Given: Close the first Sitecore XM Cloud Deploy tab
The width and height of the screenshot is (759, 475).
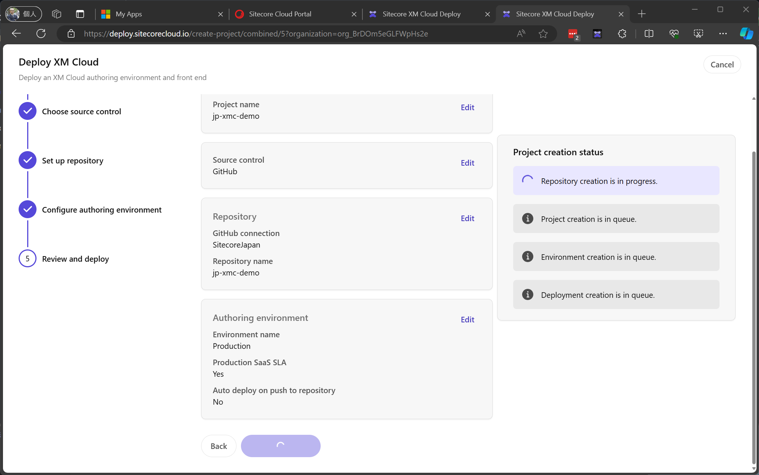Looking at the screenshot, I should [x=487, y=14].
